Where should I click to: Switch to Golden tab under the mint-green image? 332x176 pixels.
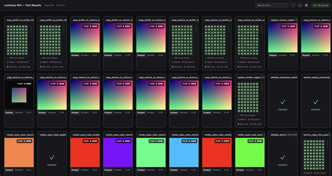[151, 170]
